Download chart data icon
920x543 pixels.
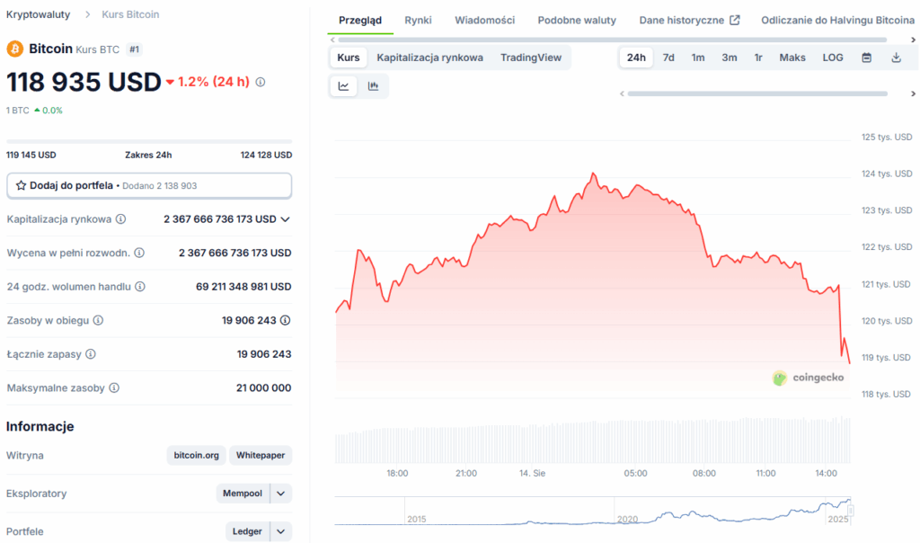896,58
